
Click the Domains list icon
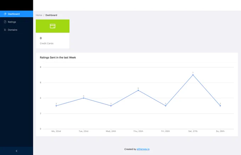[5, 30]
